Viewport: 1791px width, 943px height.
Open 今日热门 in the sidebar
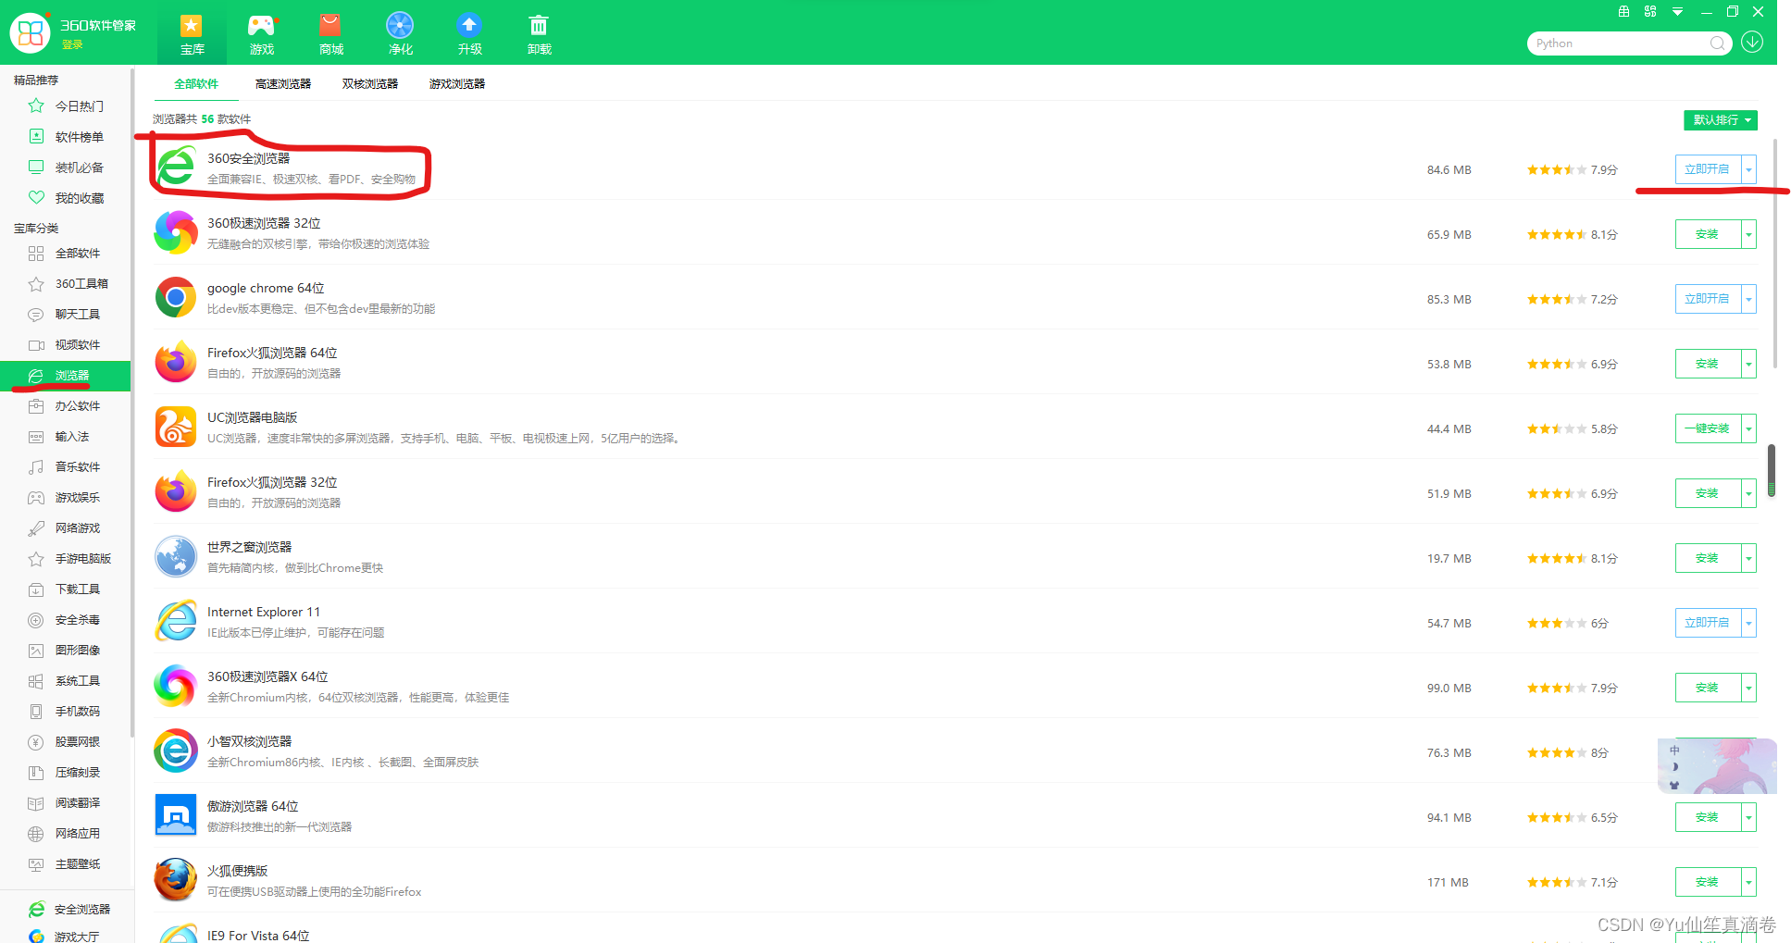(x=67, y=106)
